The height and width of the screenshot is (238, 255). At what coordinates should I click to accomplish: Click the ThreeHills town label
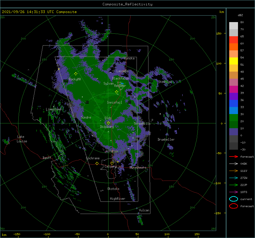click(142, 124)
